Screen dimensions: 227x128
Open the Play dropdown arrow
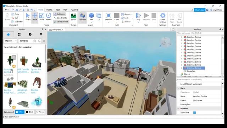pos(138,22)
